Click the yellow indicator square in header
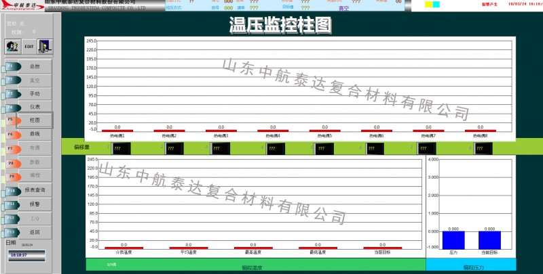The image size is (543, 274). coord(429,5)
